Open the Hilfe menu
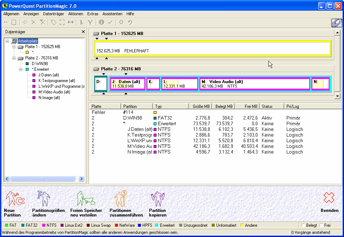This screenshot has height=237, width=344. [x=130, y=14]
